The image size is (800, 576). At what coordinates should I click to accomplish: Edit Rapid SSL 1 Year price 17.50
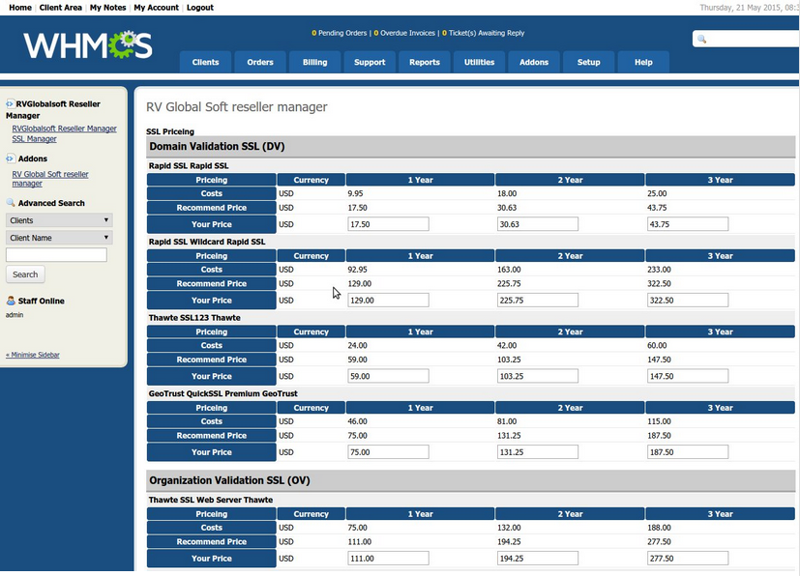(x=388, y=224)
